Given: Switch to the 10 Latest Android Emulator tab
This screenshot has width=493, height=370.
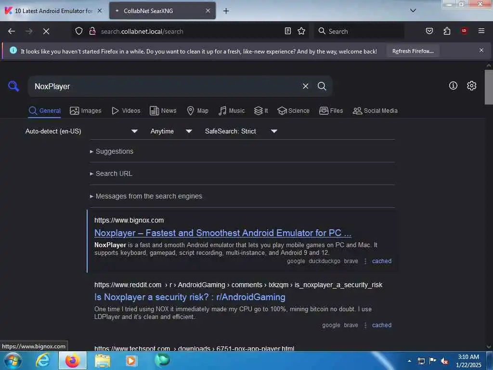Looking at the screenshot, I should (53, 11).
